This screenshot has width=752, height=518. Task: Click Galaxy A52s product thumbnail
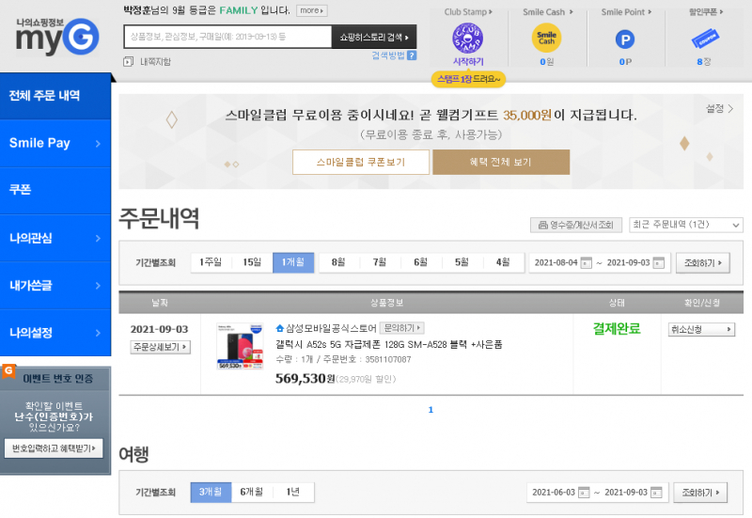coord(240,347)
